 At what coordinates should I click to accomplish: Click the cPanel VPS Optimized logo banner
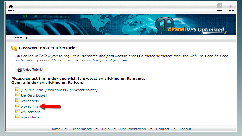click(x=191, y=25)
